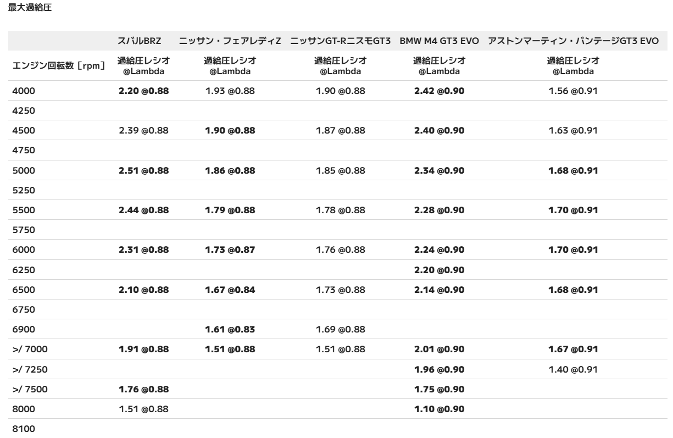
Task: Select the BMW M4 GT3 EVO header
Action: [440, 41]
